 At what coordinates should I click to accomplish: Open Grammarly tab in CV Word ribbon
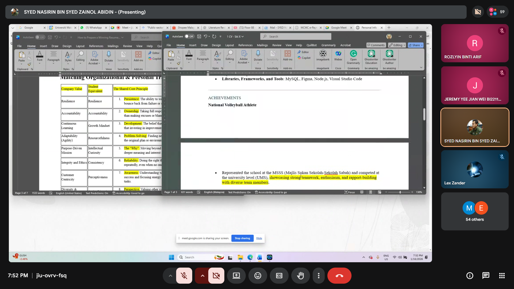[328, 45]
